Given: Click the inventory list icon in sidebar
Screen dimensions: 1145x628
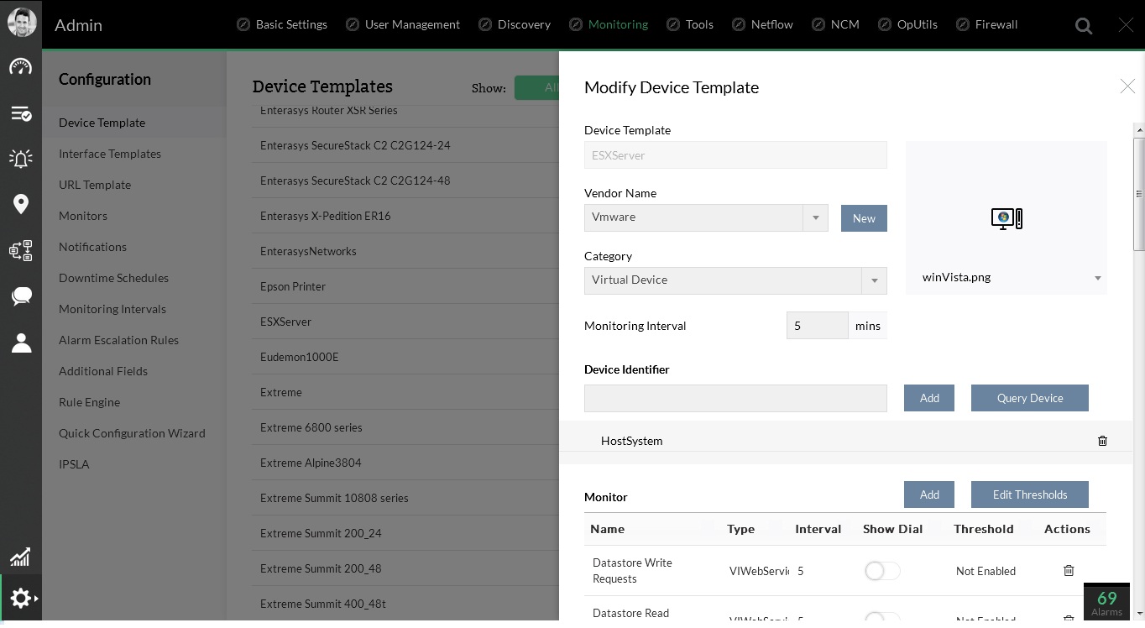Looking at the screenshot, I should 21,113.
